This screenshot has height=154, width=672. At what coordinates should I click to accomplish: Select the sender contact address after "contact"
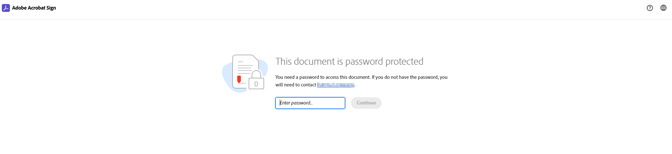tap(336, 85)
